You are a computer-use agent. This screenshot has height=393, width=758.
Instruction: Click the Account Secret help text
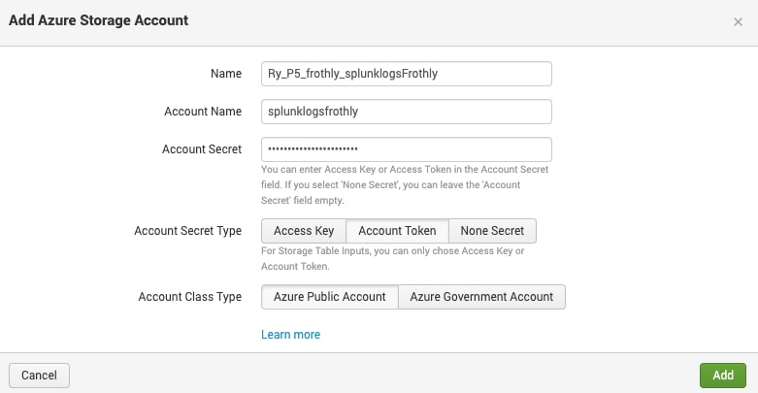pos(405,184)
